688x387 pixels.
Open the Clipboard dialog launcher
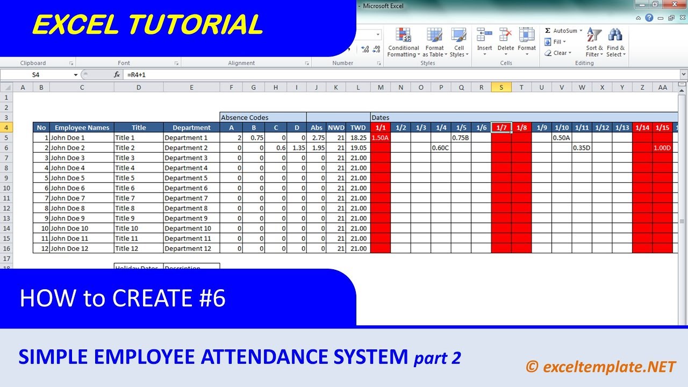70,63
